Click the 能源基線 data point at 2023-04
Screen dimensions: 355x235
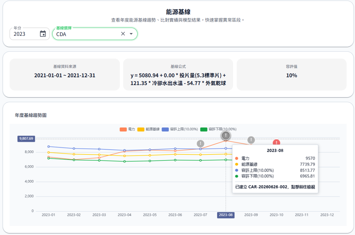click(125, 156)
